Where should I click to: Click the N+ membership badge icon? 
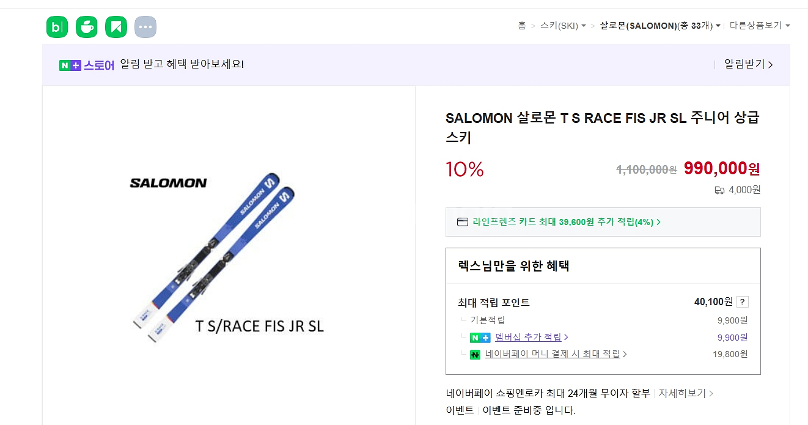pos(480,338)
